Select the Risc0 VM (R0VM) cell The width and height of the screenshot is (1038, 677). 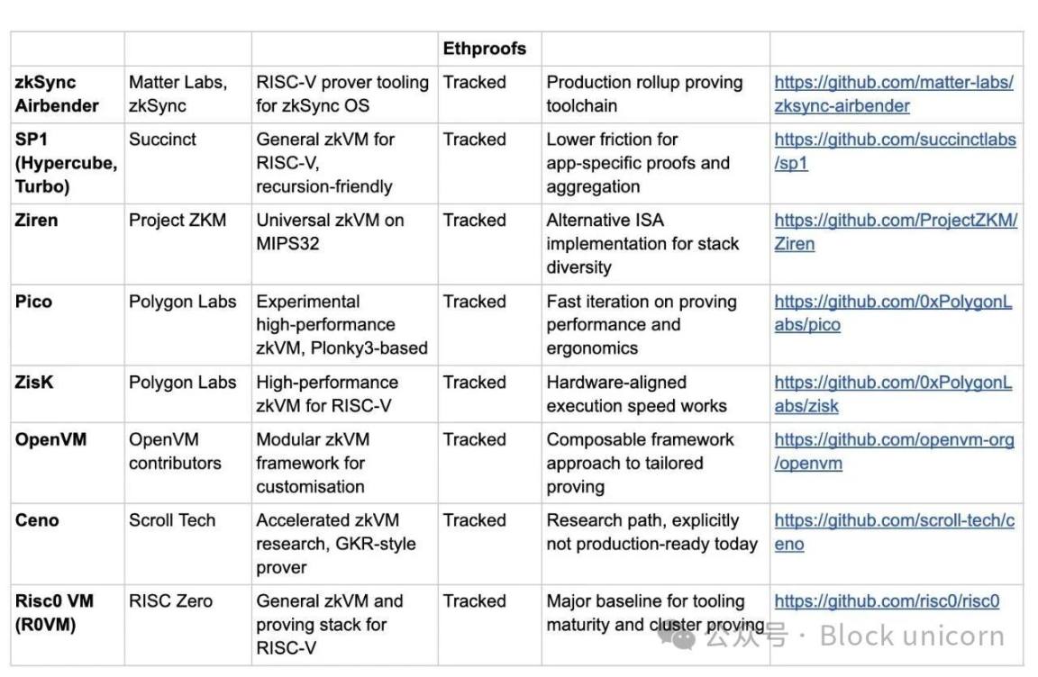[55, 612]
